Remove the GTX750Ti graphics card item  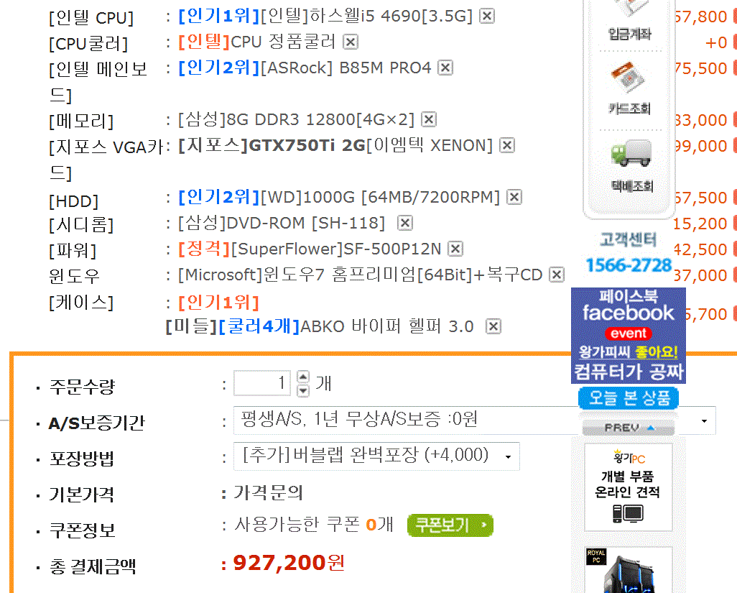pos(506,145)
